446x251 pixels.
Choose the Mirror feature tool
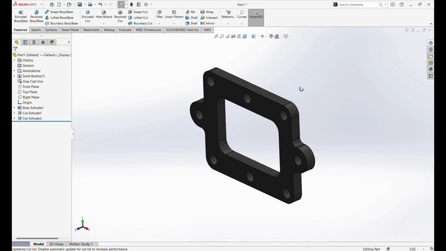pos(207,23)
